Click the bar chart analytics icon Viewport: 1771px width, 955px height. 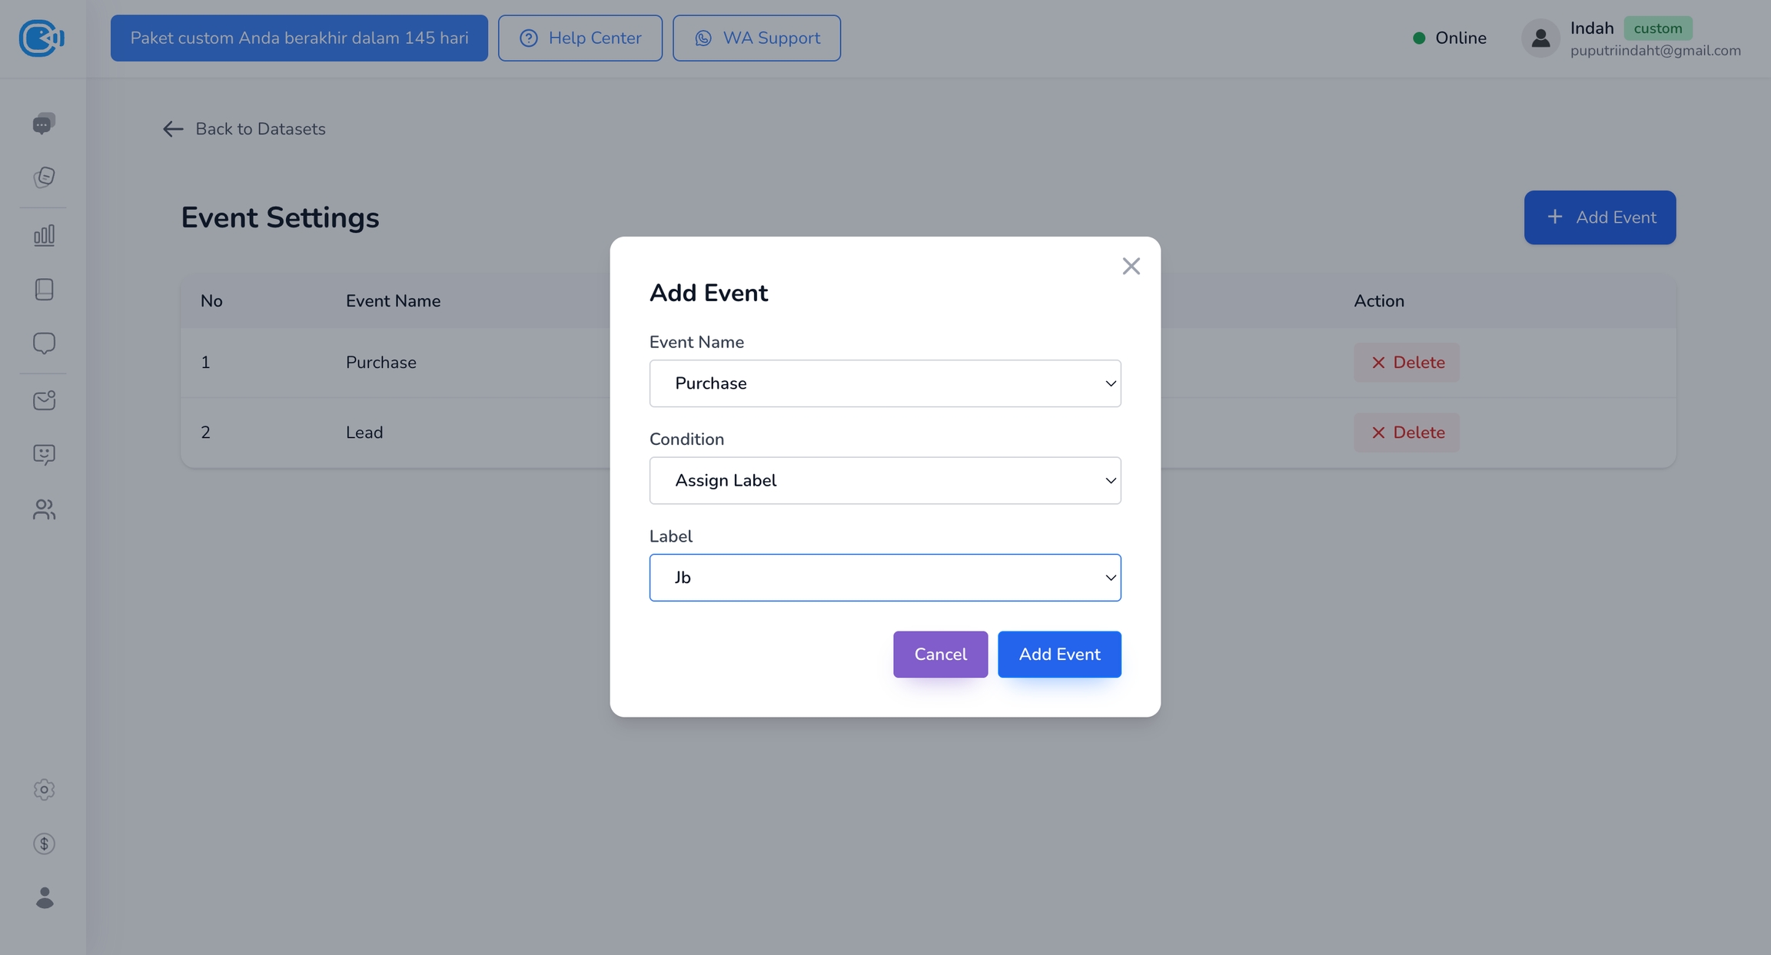pyautogui.click(x=44, y=235)
